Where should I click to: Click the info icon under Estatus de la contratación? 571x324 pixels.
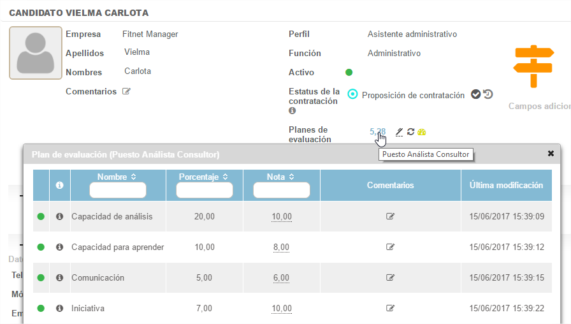pyautogui.click(x=293, y=111)
